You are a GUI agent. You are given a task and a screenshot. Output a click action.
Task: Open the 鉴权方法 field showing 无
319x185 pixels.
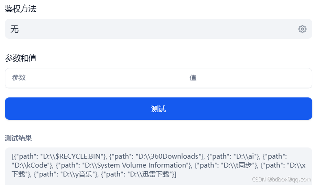(x=159, y=29)
